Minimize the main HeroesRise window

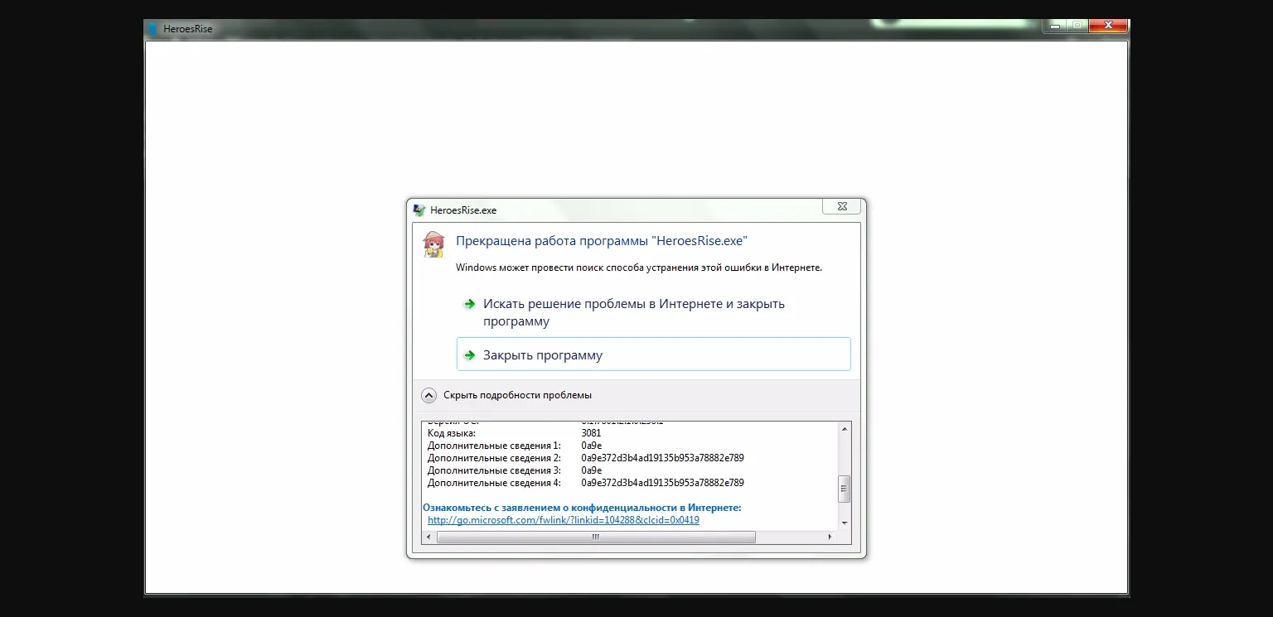click(1053, 26)
